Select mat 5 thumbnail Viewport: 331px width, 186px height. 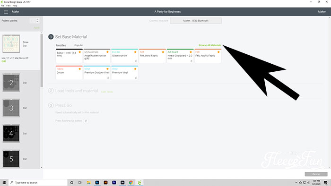[x=11, y=159]
